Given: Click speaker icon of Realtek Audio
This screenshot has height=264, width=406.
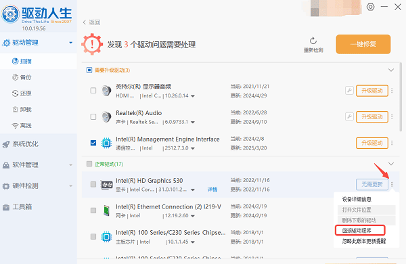Looking at the screenshot, I should [x=106, y=117].
